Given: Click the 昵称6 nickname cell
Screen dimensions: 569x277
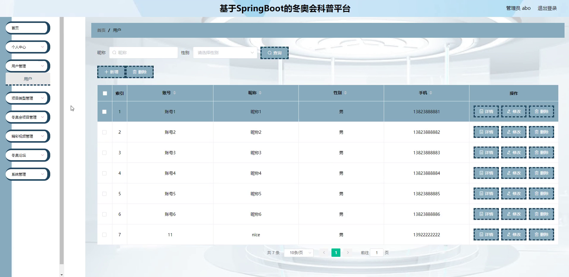Looking at the screenshot, I should [x=256, y=214].
